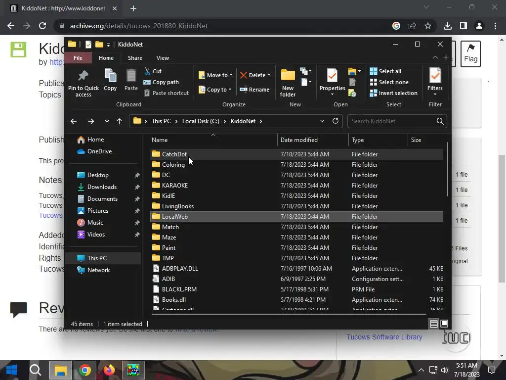
Task: Click Pin to Quick access icon
Action: pos(83,83)
